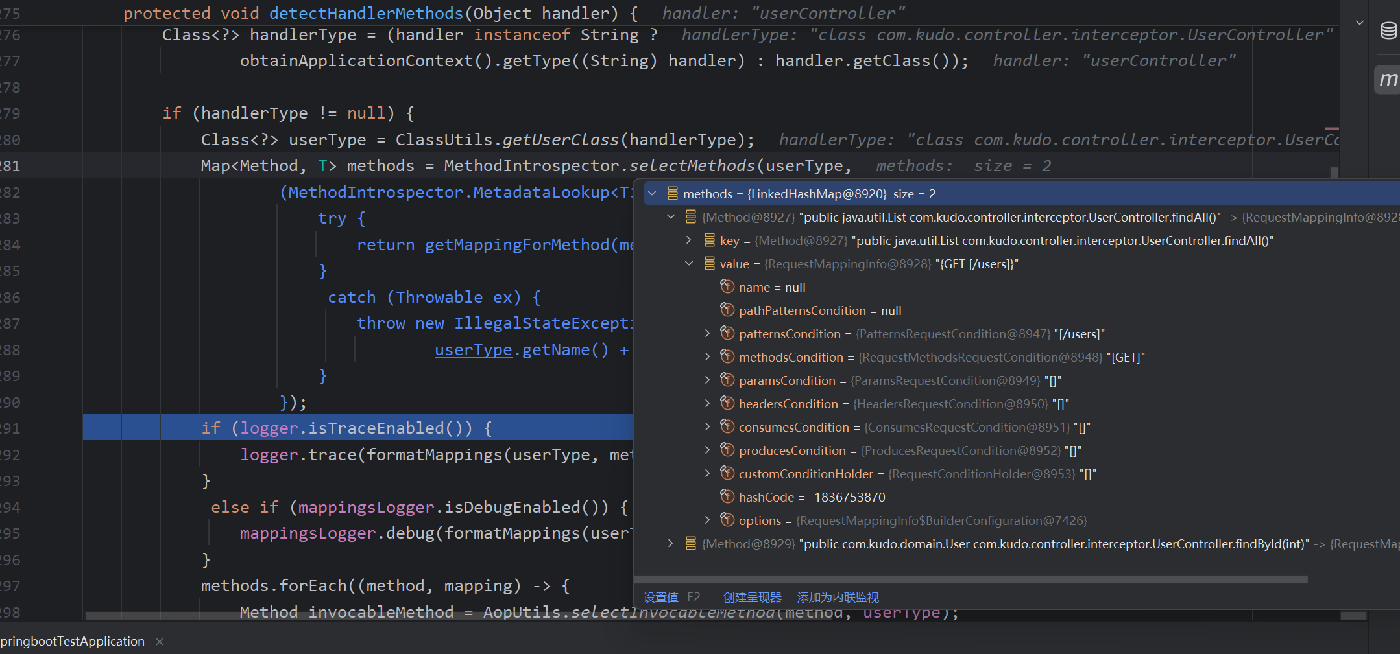Click the field icon beside pathPatternsCondition
The image size is (1400, 654).
click(727, 310)
